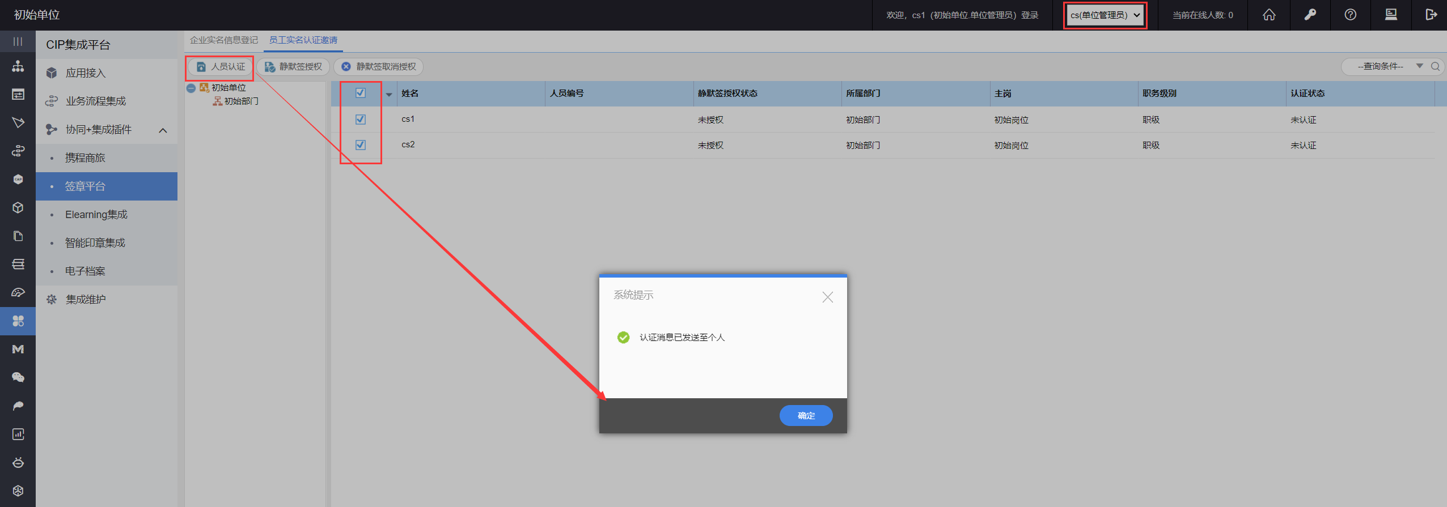The image size is (1447, 507).
Task: Go to the home page icon
Action: click(x=1269, y=15)
